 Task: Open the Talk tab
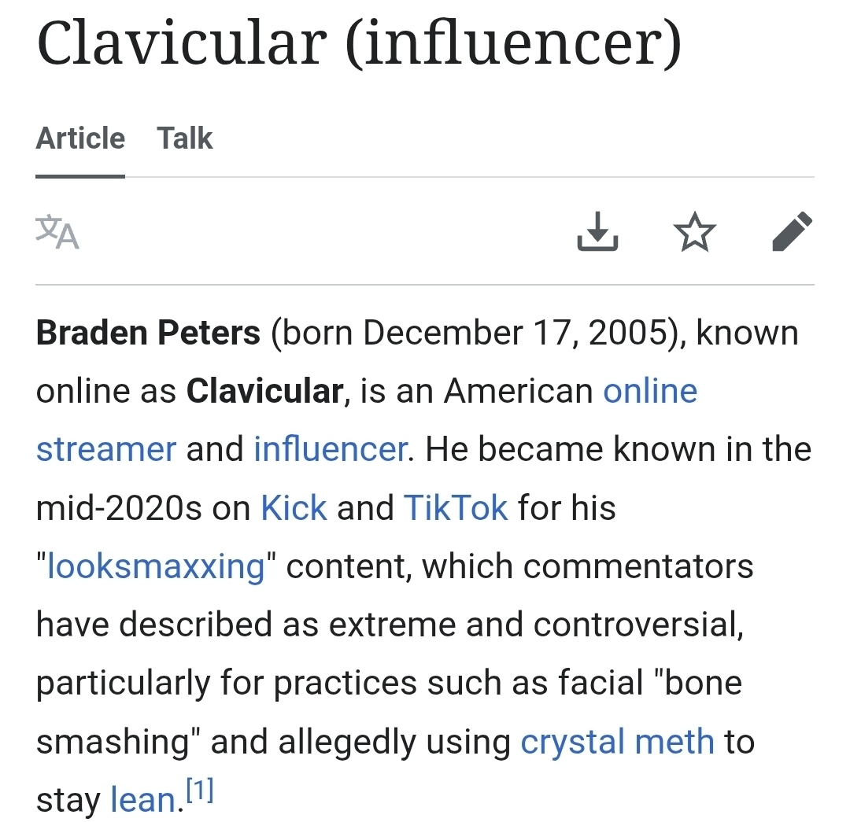pos(185,138)
